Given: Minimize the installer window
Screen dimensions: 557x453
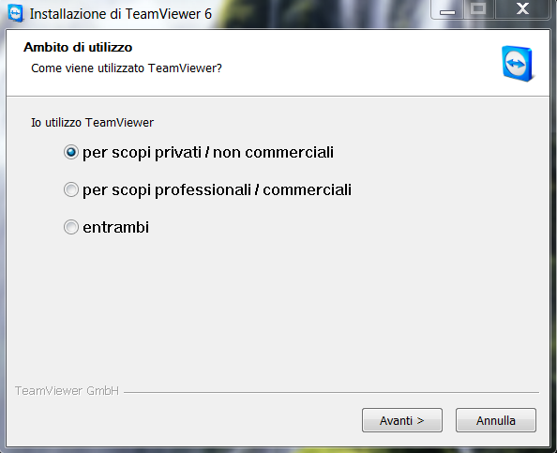Looking at the screenshot, I should 447,9.
